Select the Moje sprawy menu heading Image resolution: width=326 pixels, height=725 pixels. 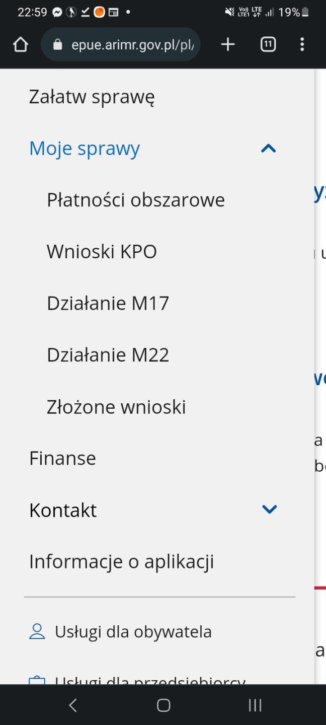point(85,149)
